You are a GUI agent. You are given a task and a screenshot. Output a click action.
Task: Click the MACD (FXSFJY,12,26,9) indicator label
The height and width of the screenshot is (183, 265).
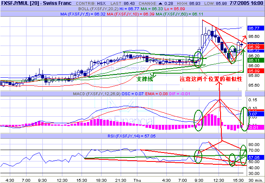click(x=97, y=94)
